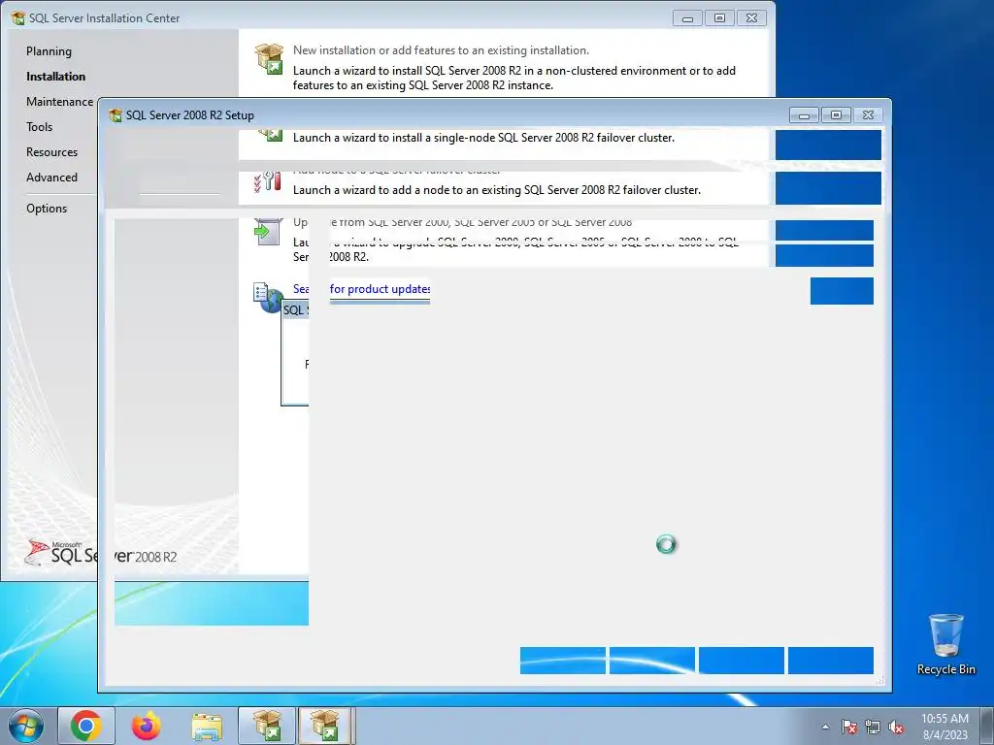Go to the Advanced page
Image resolution: width=994 pixels, height=745 pixels.
coord(52,178)
